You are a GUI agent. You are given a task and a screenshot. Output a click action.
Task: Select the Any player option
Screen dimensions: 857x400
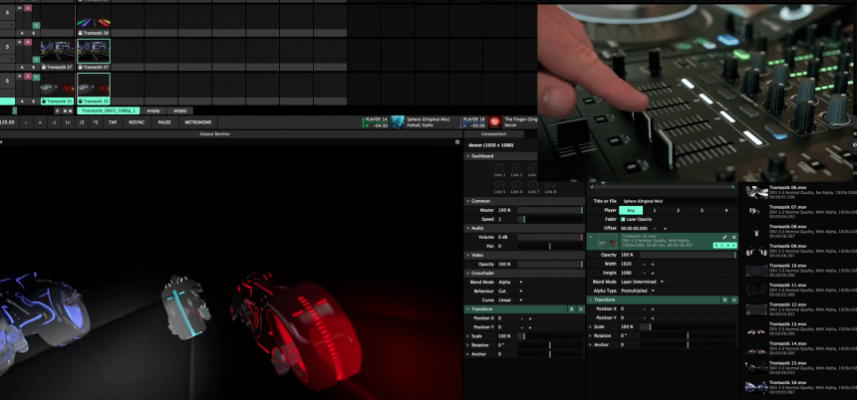pyautogui.click(x=631, y=210)
